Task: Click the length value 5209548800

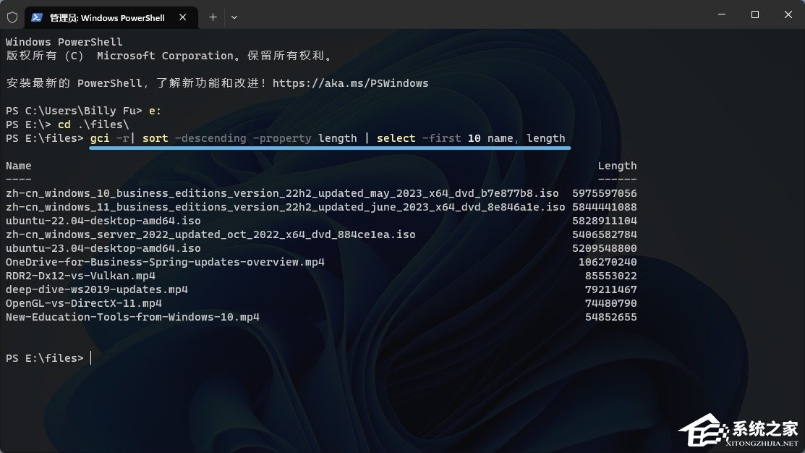Action: pos(604,248)
